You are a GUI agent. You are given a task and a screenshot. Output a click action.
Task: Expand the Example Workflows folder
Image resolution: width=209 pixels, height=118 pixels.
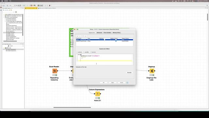[5, 19]
